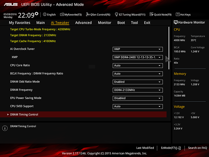Click +12V reading 12.192 V
The height and width of the screenshot is (157, 209).
[179, 117]
